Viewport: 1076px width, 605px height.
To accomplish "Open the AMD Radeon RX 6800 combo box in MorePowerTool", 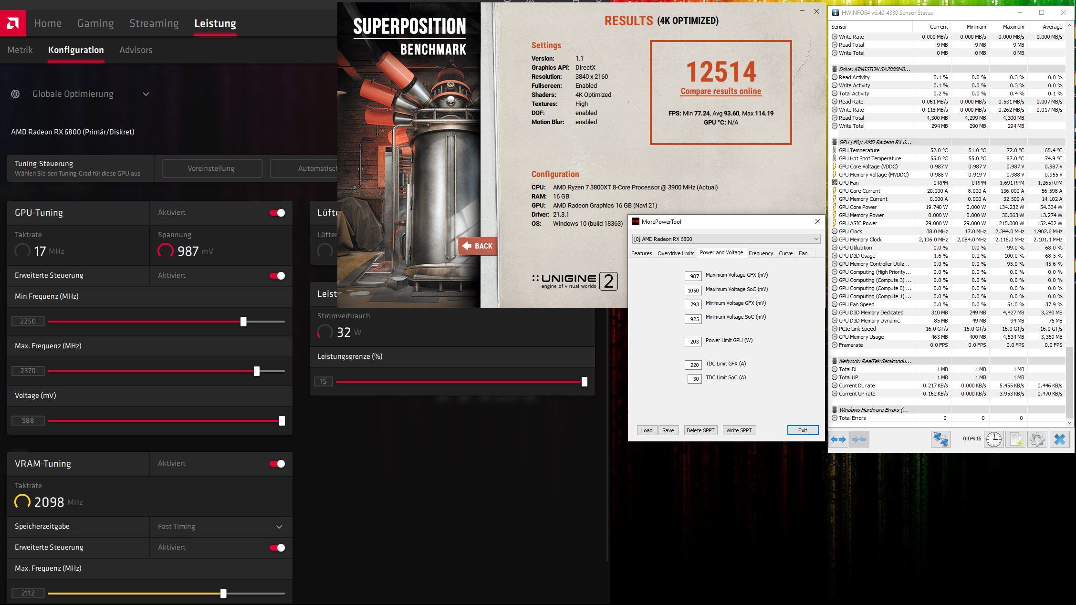I will [726, 239].
